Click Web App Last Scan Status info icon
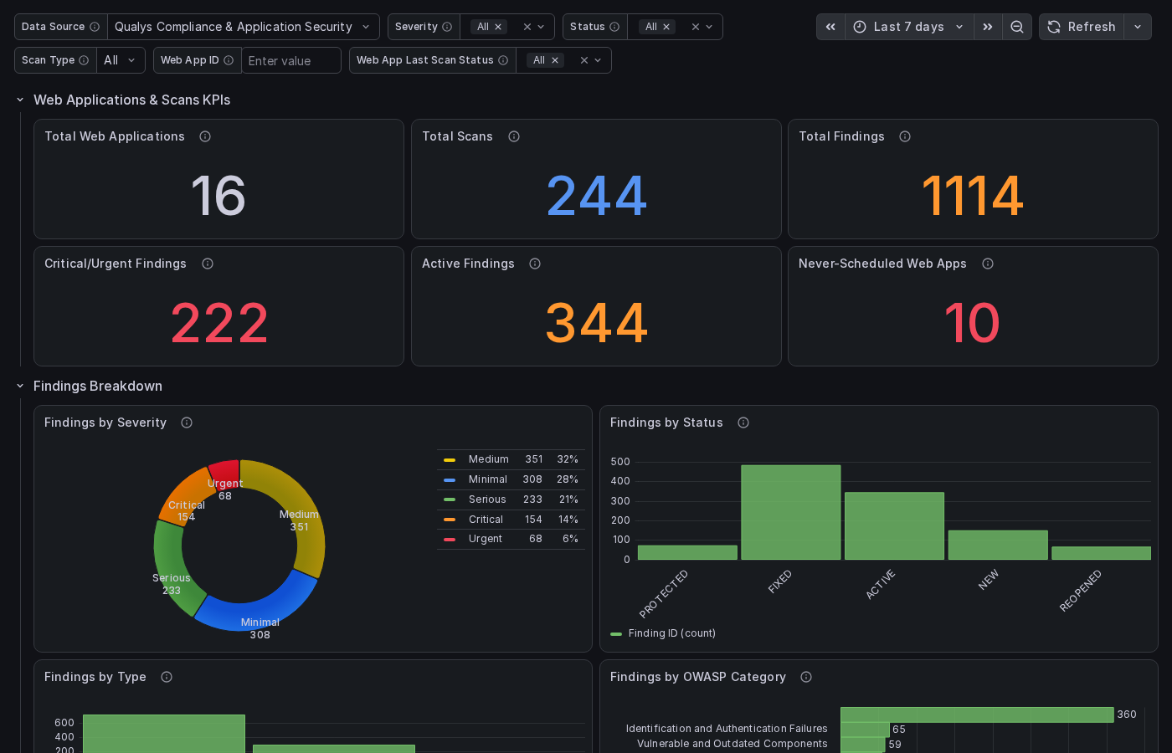Viewport: 1172px width, 753px height. (x=503, y=60)
